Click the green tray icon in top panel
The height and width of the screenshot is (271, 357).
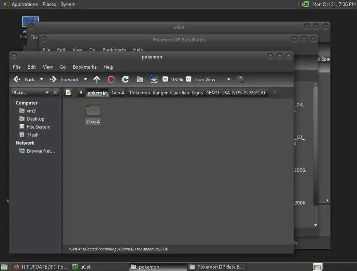305,4
